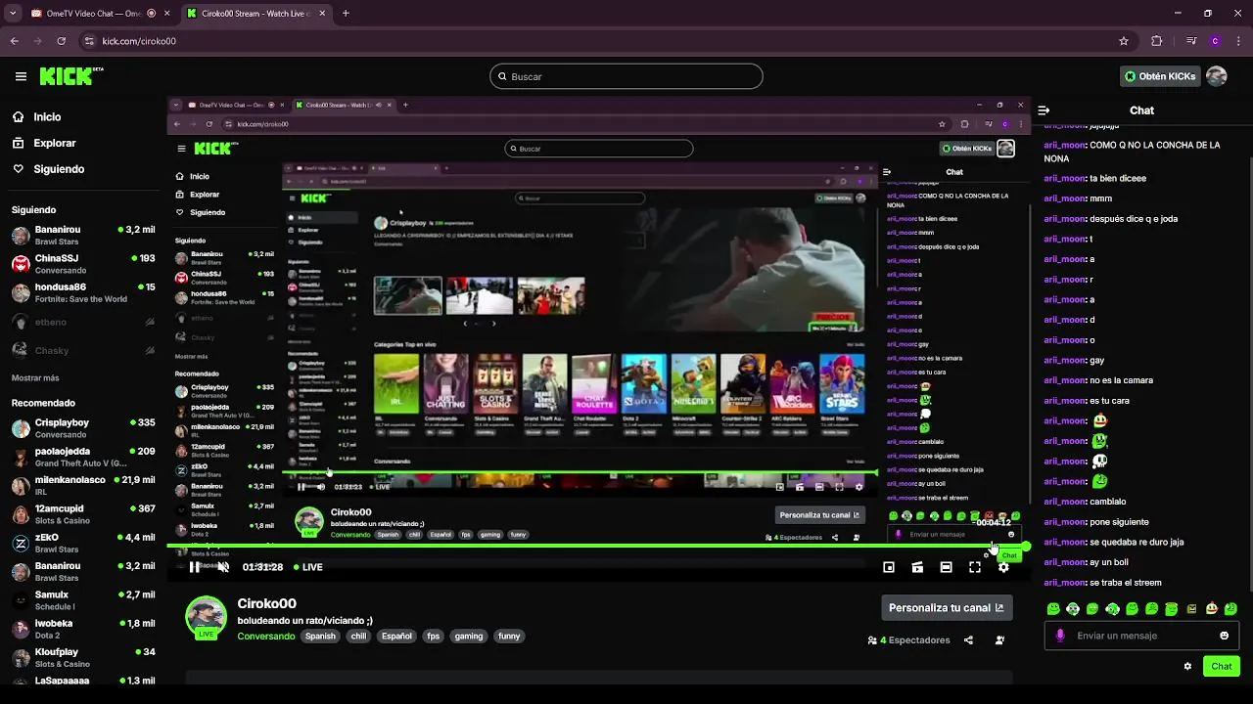The image size is (1253, 704).
Task: Expand Mostrar más in sidebar
Action: tap(35, 377)
